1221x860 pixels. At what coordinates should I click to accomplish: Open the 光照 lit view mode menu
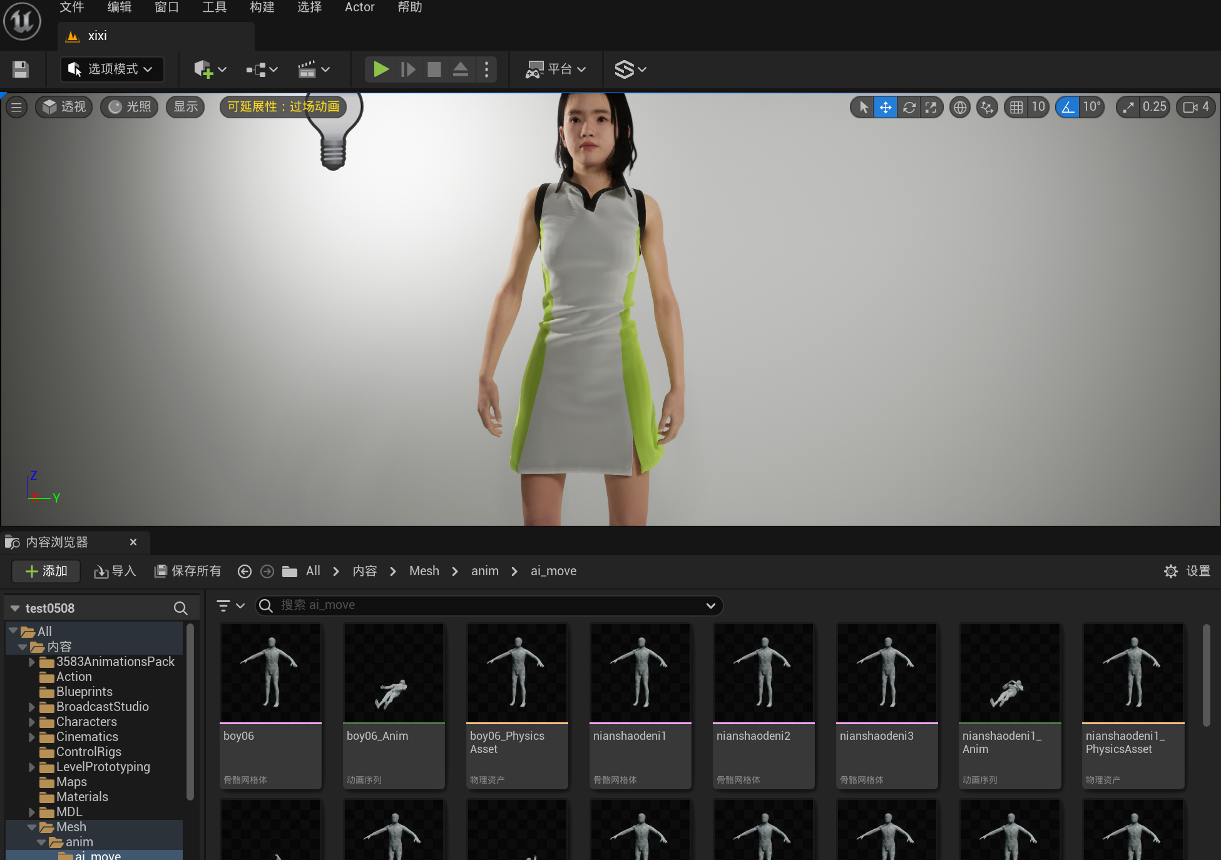[x=130, y=107]
